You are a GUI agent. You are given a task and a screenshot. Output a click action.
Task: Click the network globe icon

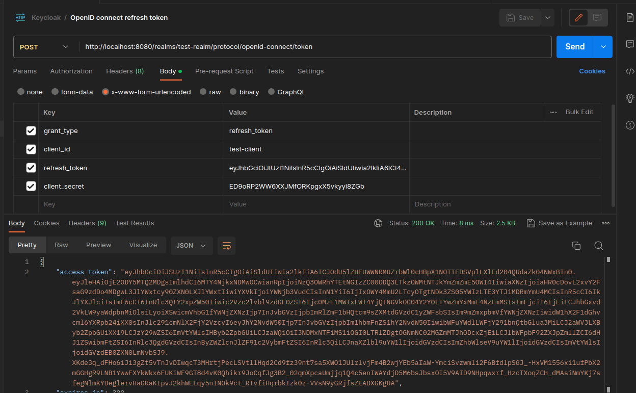coord(378,223)
